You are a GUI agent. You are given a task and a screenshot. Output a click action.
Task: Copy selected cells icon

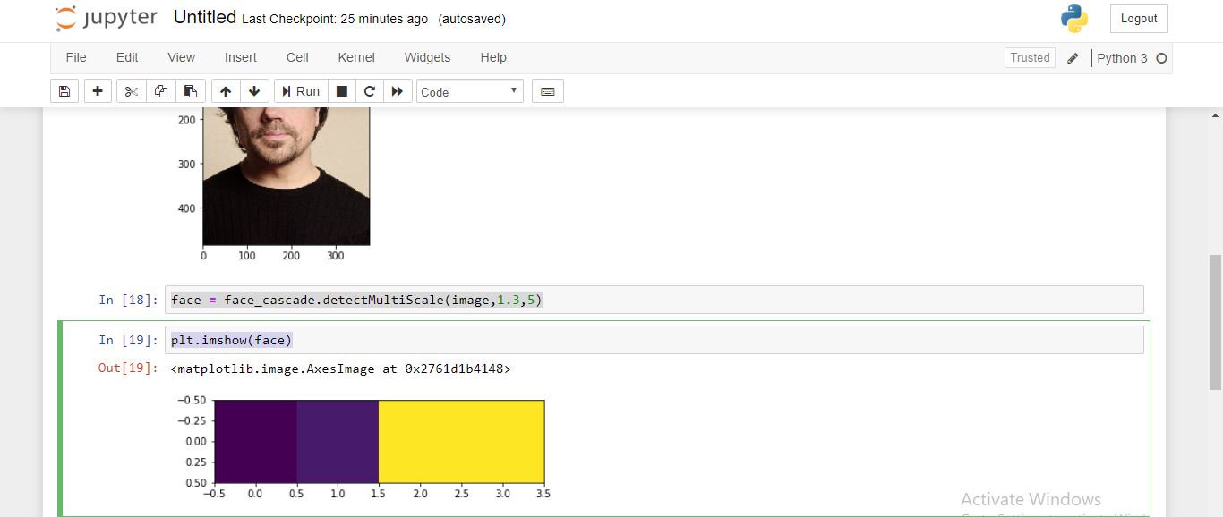pyautogui.click(x=161, y=91)
